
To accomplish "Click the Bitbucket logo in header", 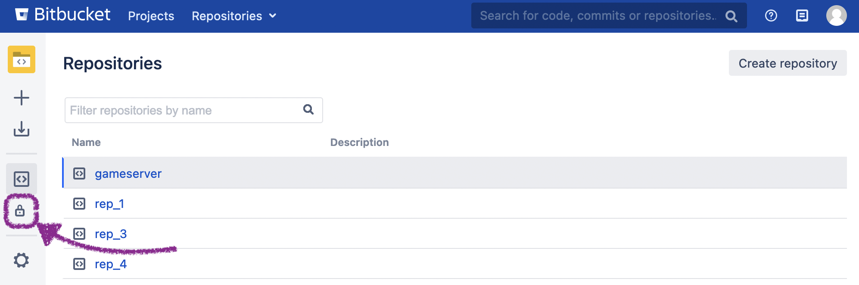I will tap(63, 15).
